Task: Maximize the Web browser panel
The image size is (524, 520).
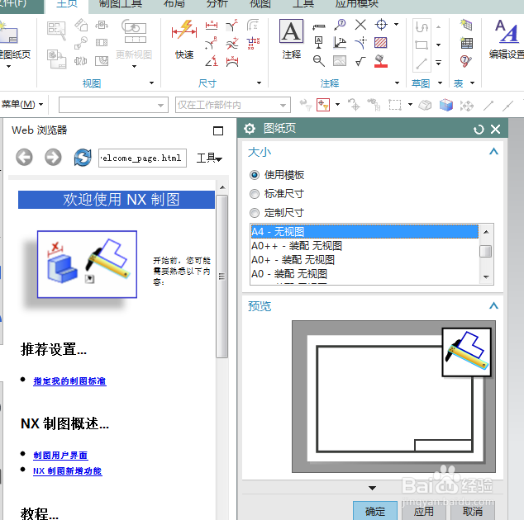Action: 218,130
